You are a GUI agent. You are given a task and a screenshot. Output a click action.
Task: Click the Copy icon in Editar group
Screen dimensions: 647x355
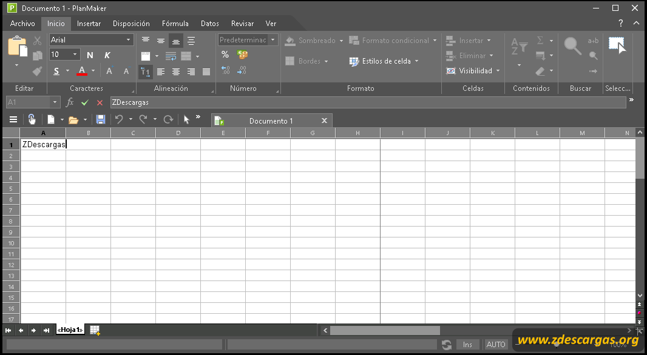(x=37, y=56)
